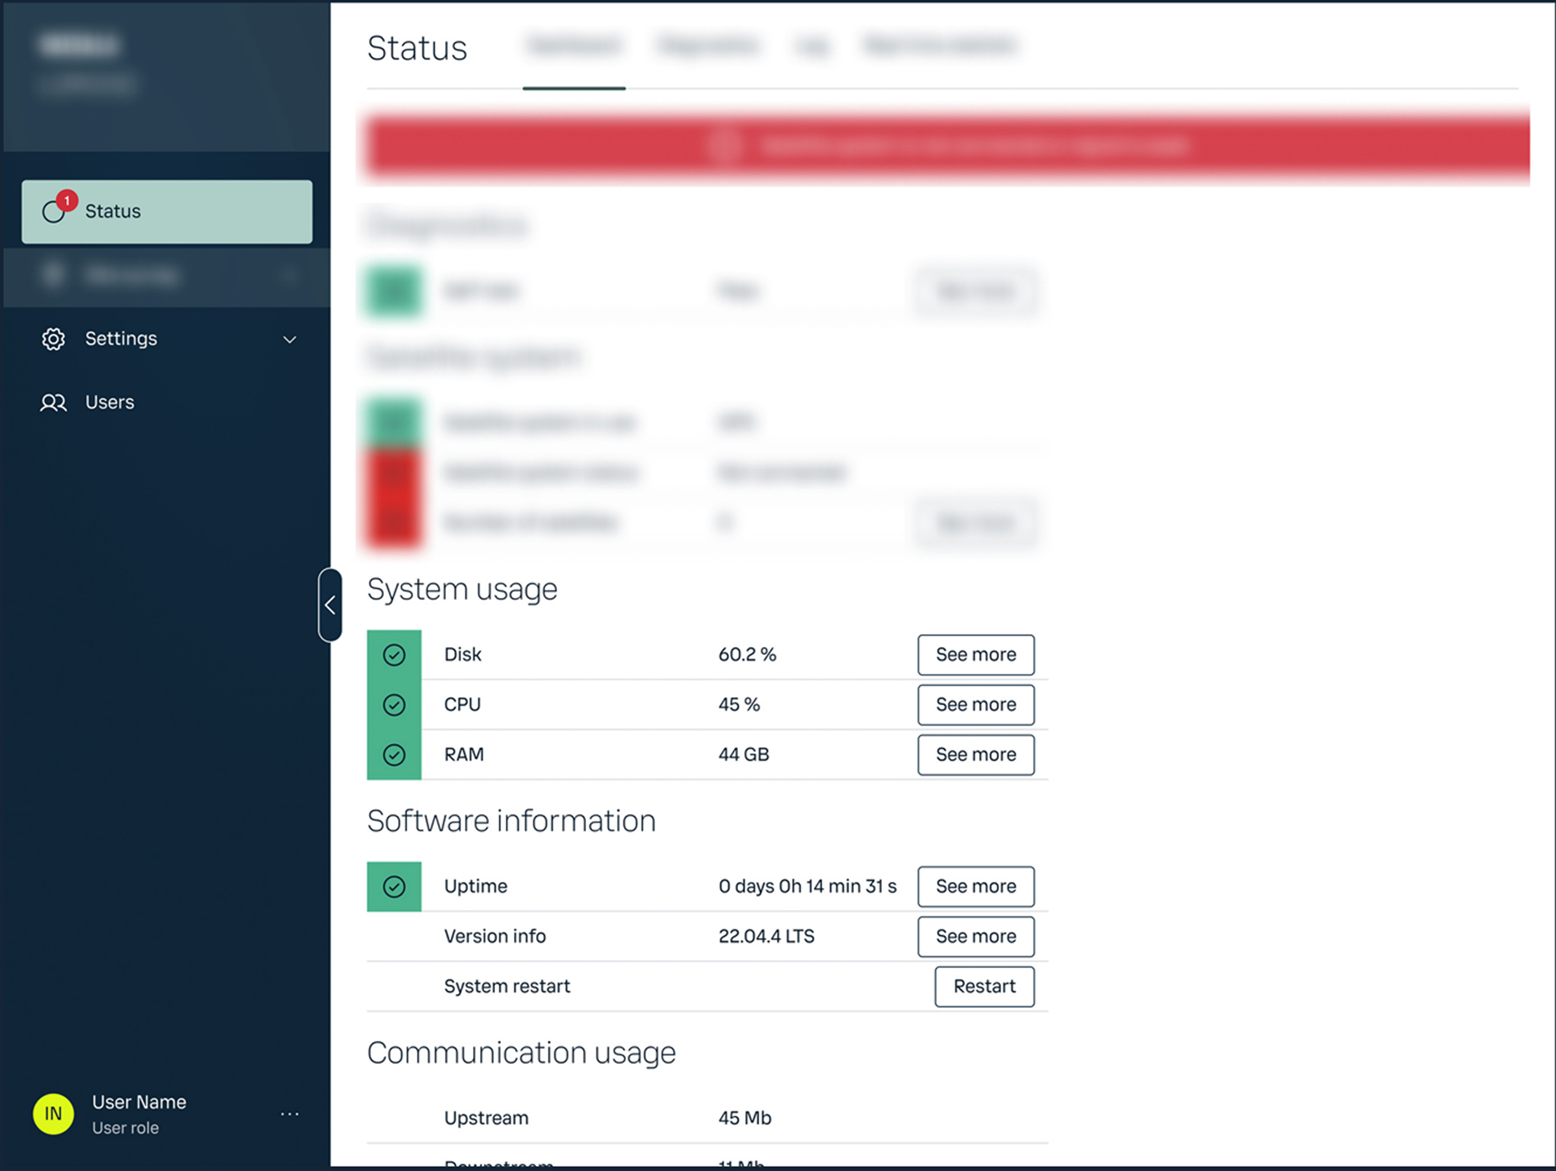Click See more for RAM usage
This screenshot has width=1556, height=1171.
[976, 754]
